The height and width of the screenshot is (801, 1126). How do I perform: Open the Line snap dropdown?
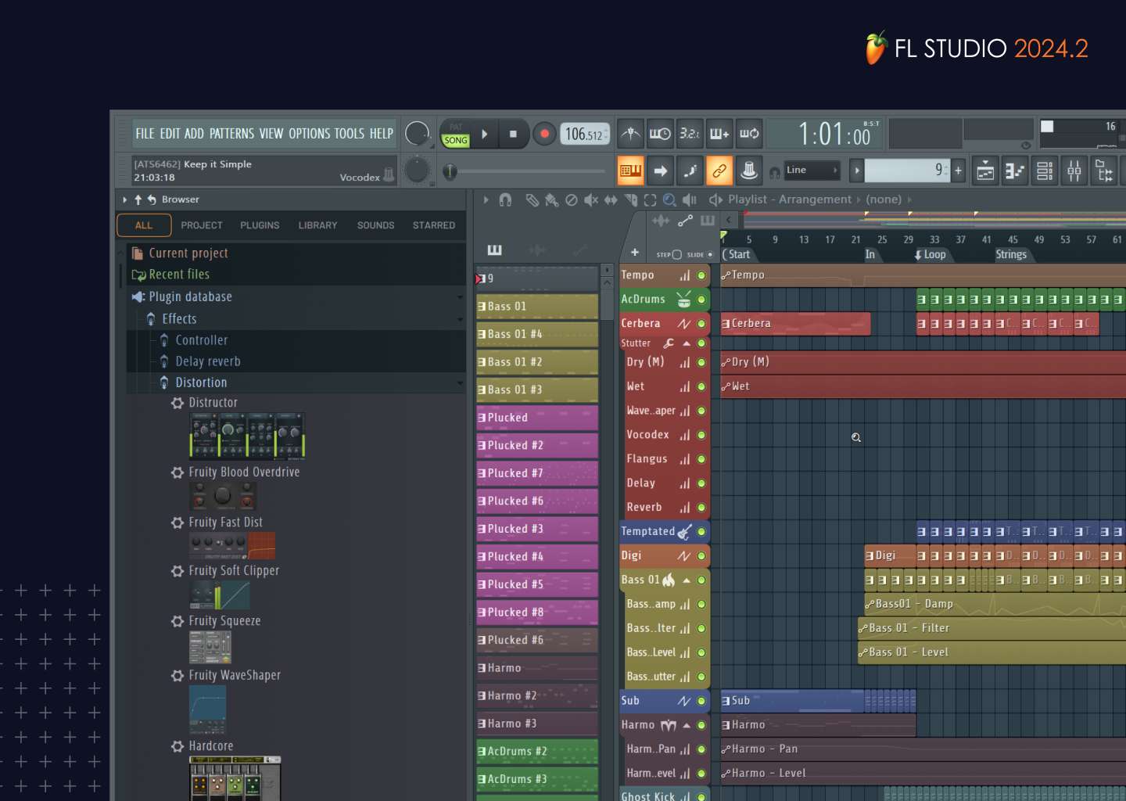tap(812, 171)
